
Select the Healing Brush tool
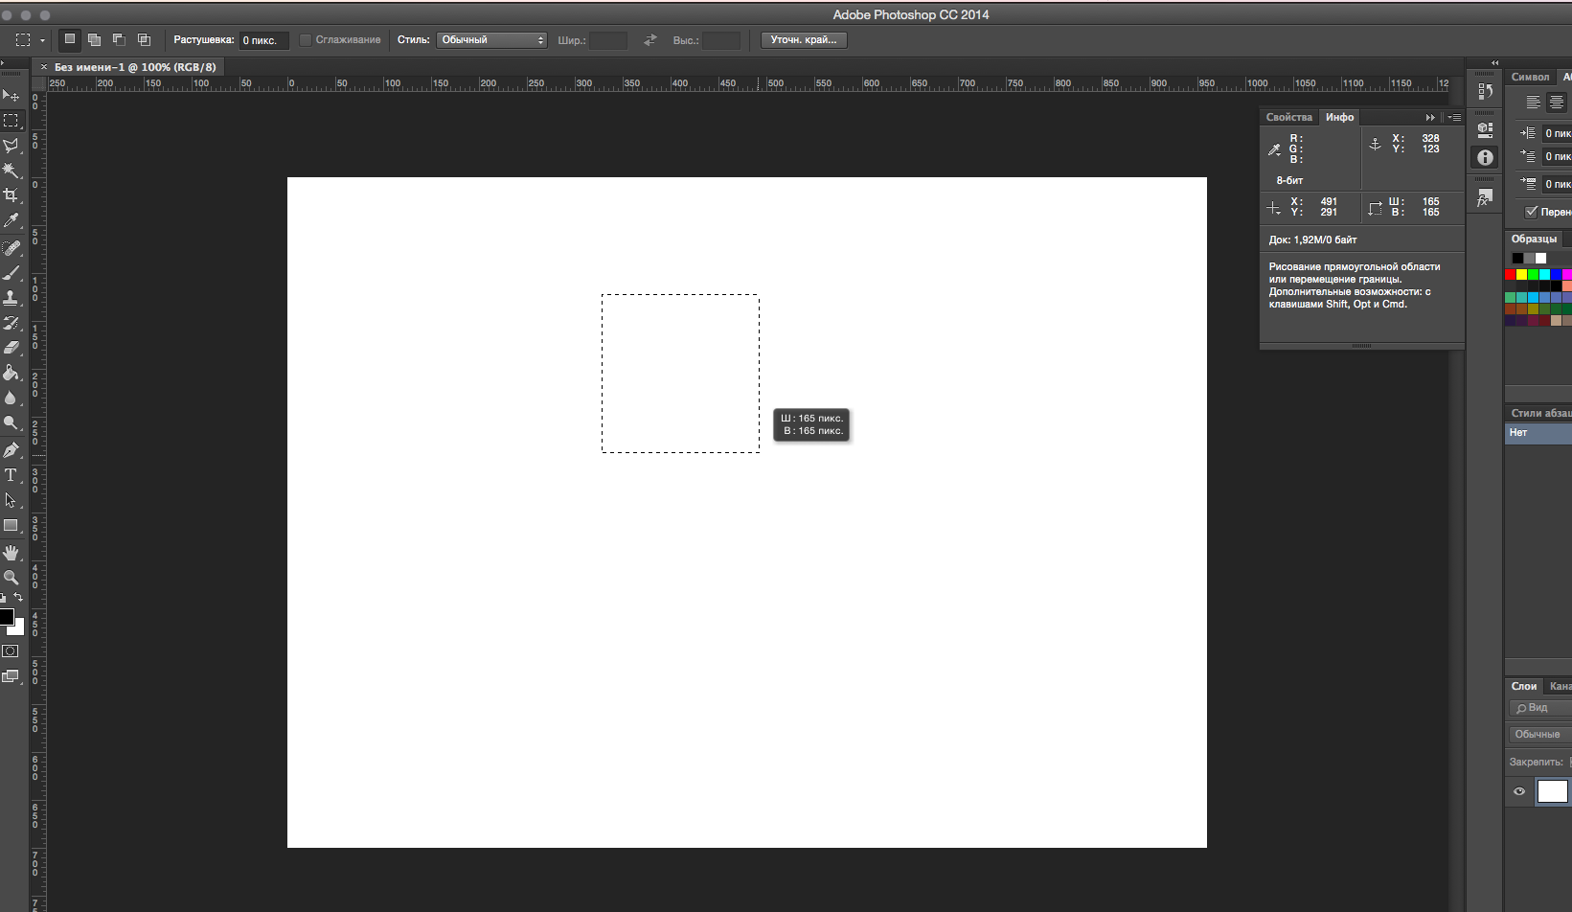coord(11,248)
